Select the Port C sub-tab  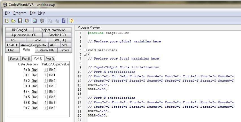point(38,58)
